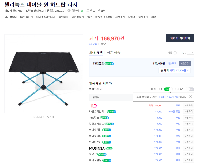Open the 최저가순 sort dropdown
Viewport: 199px width, 168px height.
95,89
